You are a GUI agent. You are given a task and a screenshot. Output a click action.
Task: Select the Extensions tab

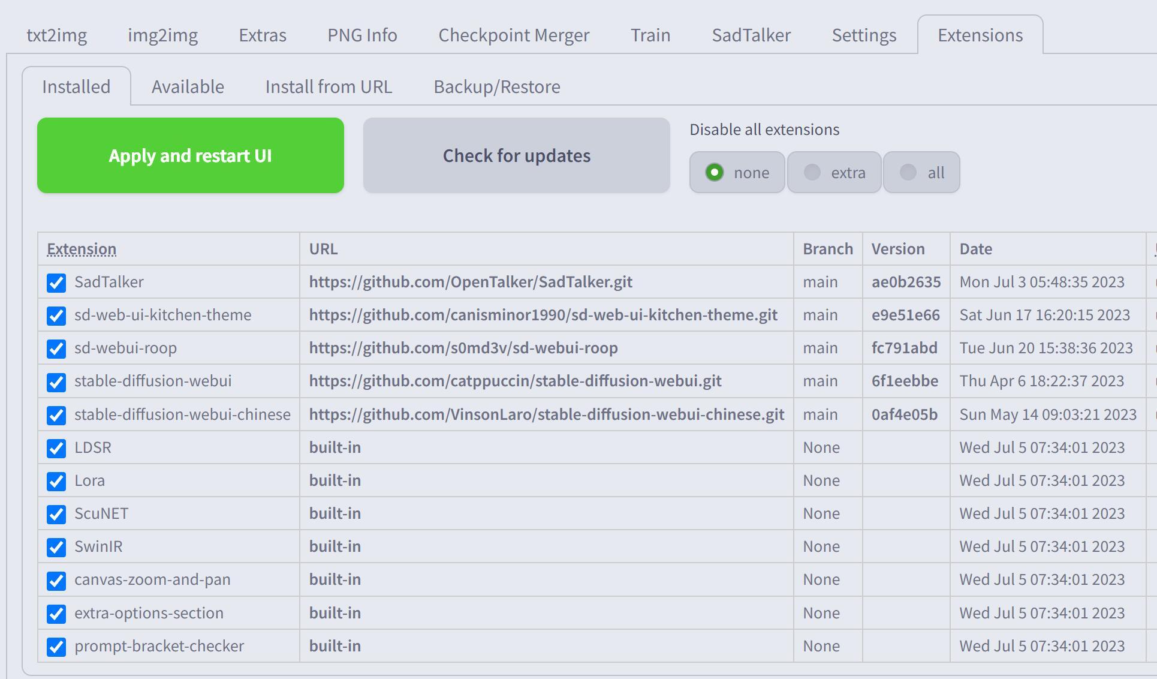[x=980, y=35]
